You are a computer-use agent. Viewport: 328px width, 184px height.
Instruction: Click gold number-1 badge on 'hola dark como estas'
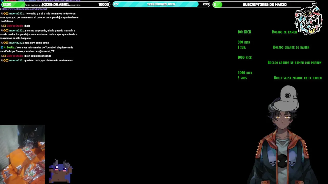(4, 43)
